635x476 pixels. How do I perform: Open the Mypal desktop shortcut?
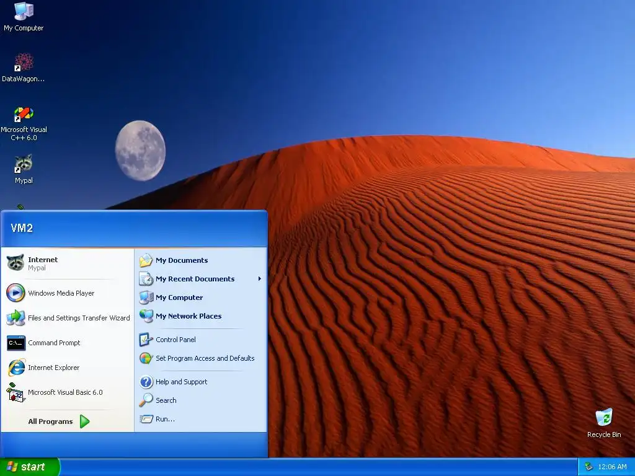click(24, 169)
